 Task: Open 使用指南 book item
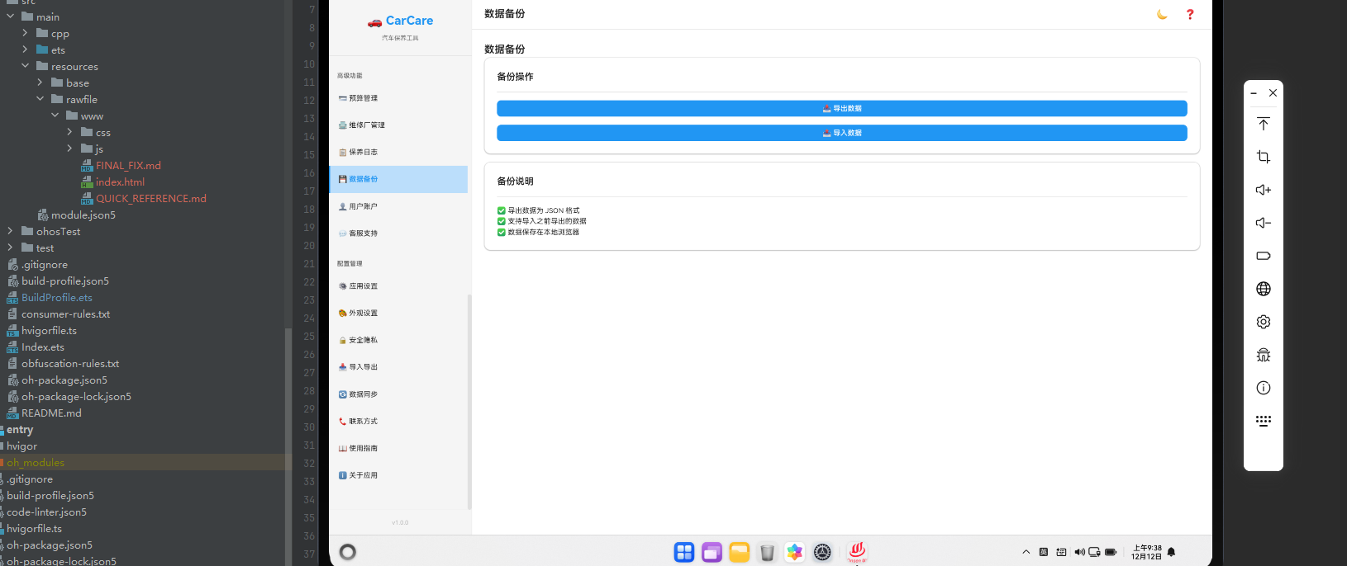(398, 449)
